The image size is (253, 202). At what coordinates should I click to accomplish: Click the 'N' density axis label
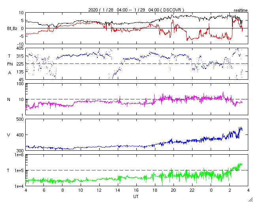point(9,99)
